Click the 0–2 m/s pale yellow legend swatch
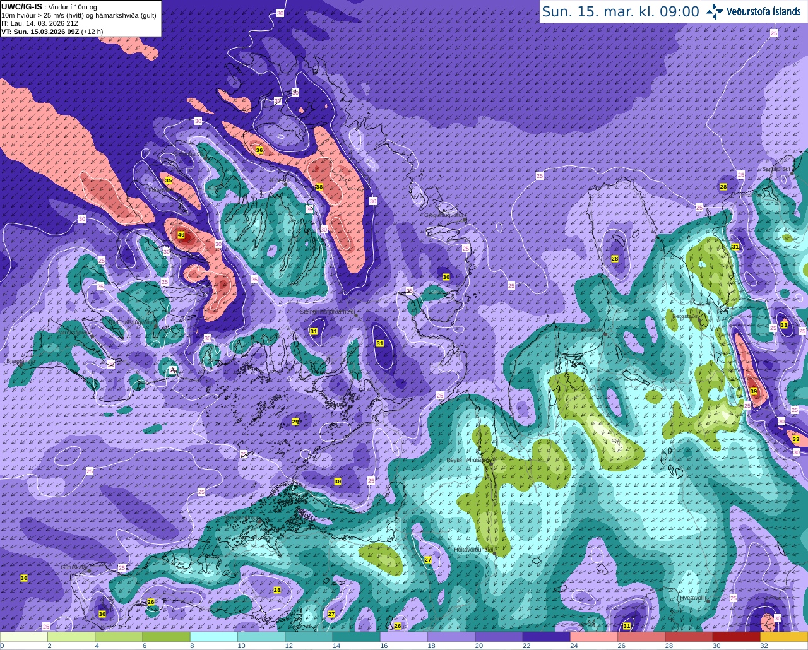The image size is (808, 650). pyautogui.click(x=24, y=637)
